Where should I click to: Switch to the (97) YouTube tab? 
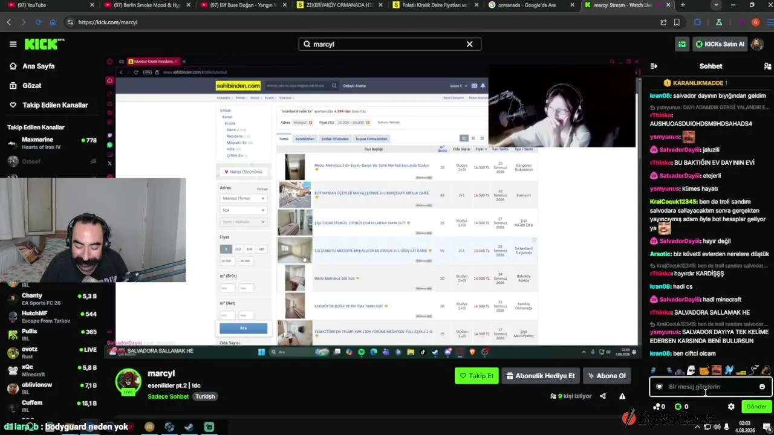(x=50, y=5)
